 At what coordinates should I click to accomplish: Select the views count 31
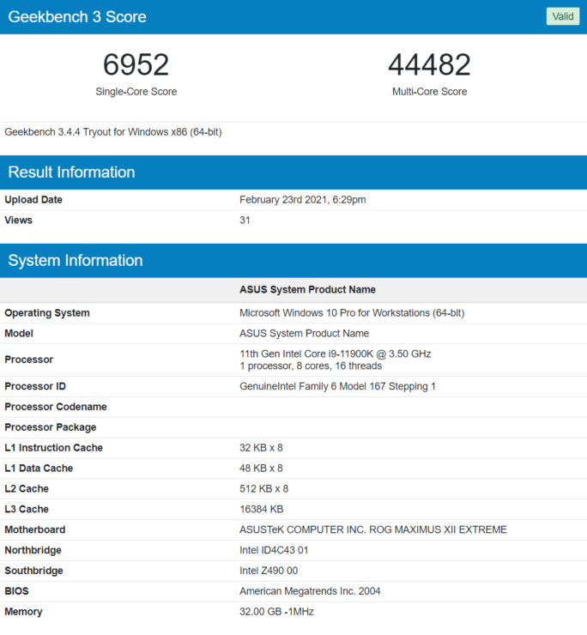[245, 221]
